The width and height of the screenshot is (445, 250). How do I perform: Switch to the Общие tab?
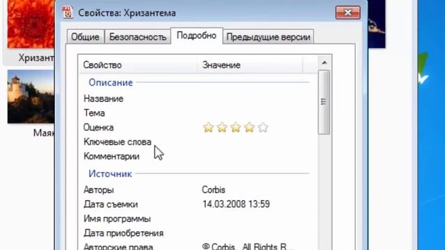tap(85, 37)
